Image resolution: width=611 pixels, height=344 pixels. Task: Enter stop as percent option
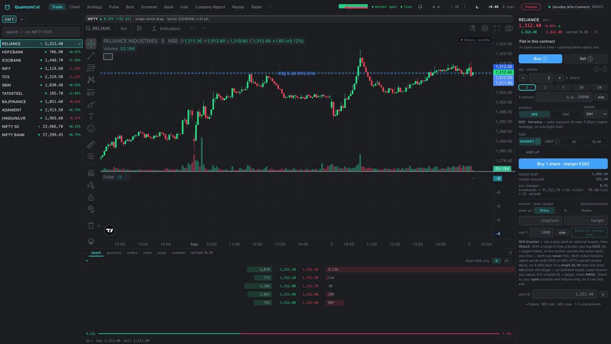tap(565, 210)
